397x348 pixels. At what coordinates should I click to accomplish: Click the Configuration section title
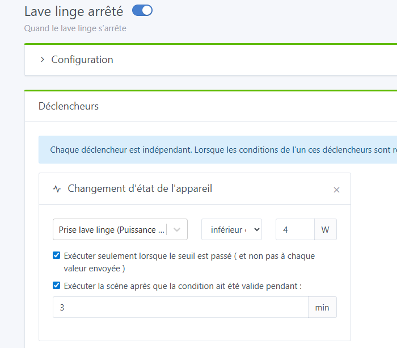point(82,60)
